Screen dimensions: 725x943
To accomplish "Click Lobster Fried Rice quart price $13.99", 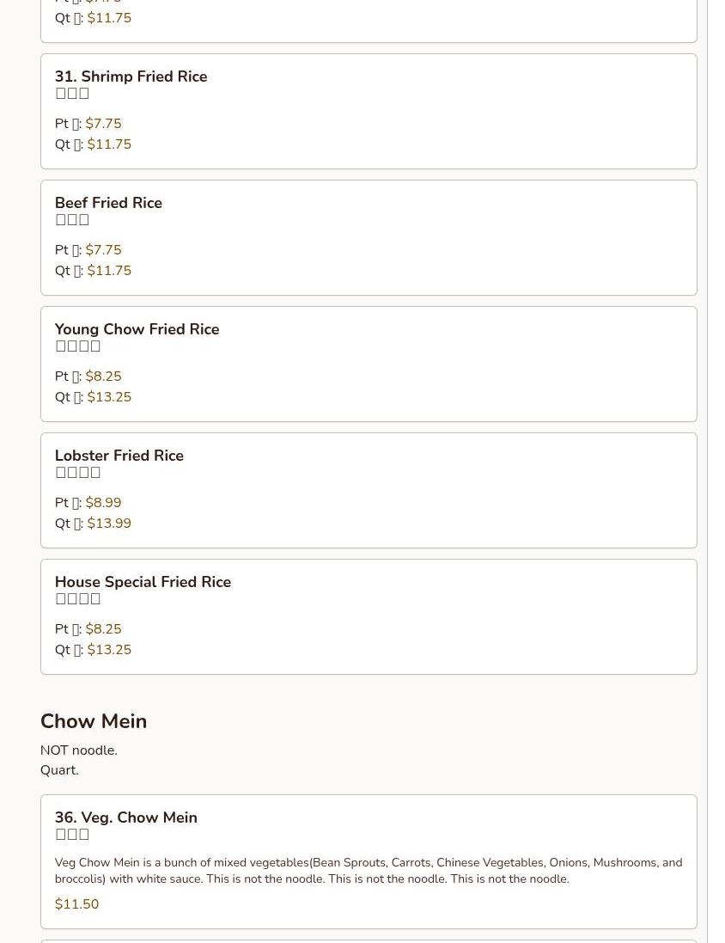I will (x=109, y=524).
